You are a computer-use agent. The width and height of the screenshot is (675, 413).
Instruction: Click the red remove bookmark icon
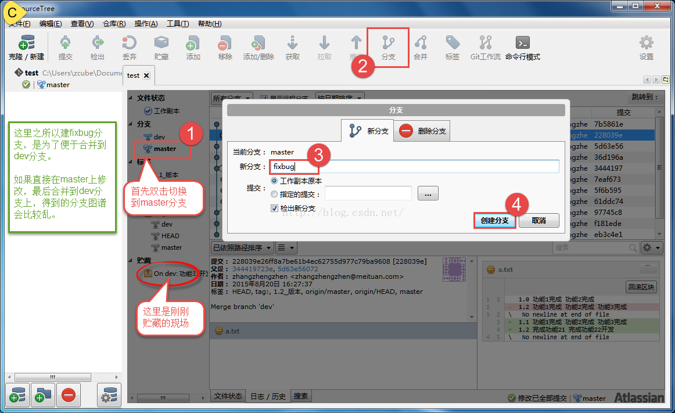tap(69, 395)
